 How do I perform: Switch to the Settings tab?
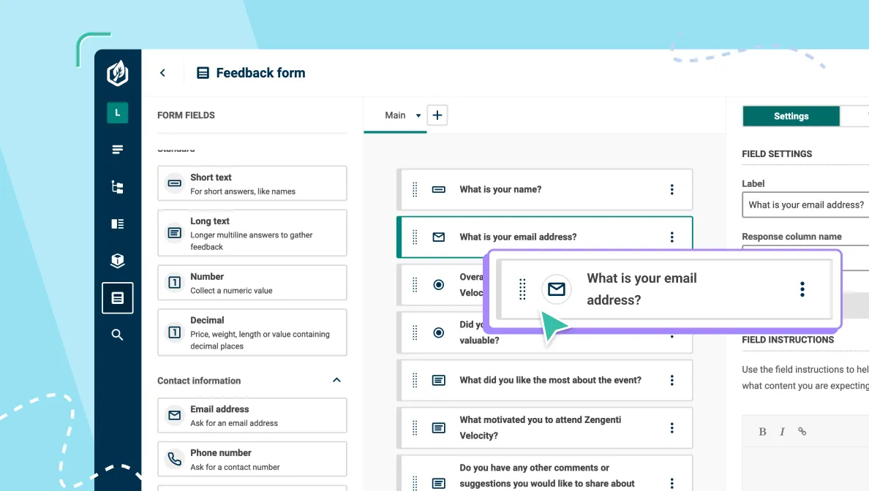tap(791, 116)
